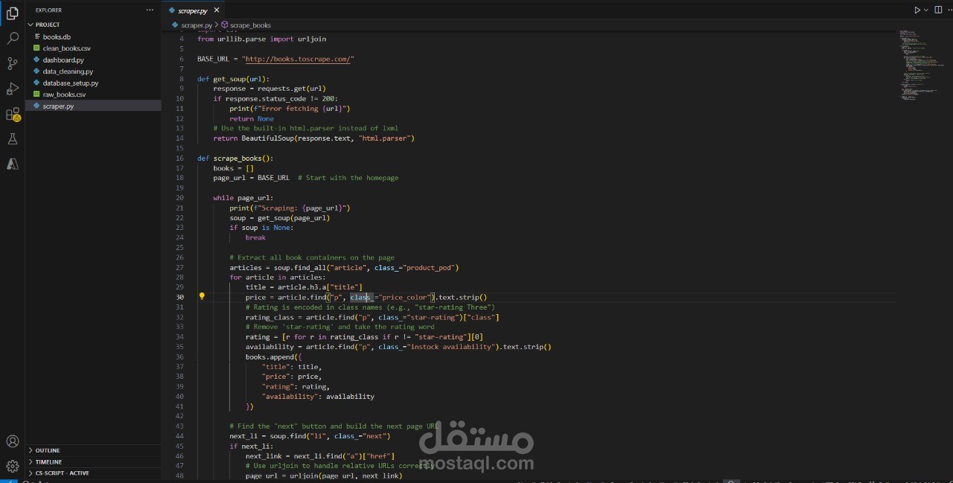
Task: Open the Run and Debug view
Action: pos(12,89)
